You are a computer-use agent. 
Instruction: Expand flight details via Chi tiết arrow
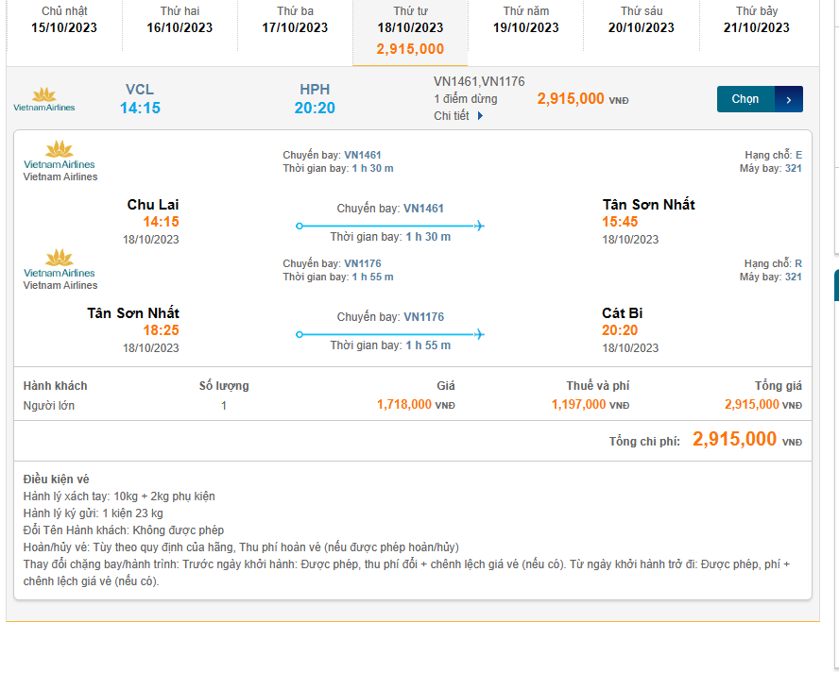[480, 116]
